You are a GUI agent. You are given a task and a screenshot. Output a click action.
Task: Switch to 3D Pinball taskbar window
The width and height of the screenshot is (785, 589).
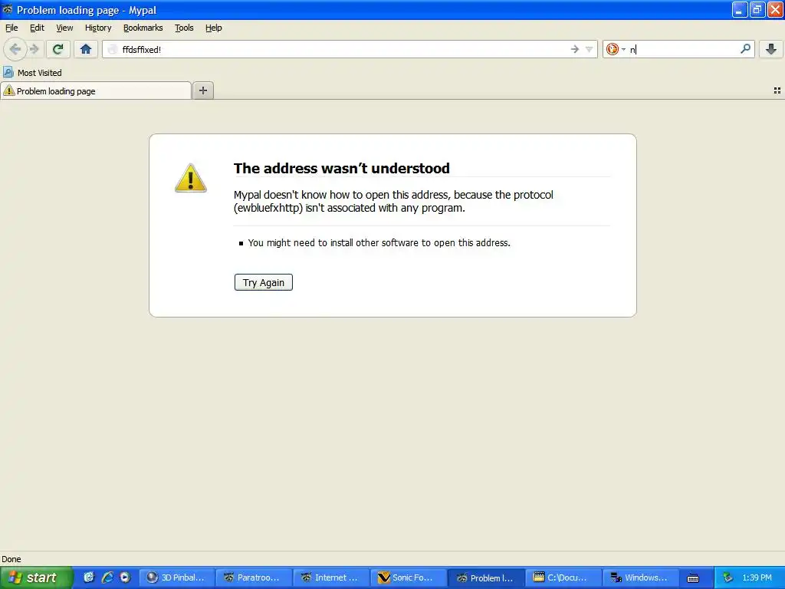[176, 577]
